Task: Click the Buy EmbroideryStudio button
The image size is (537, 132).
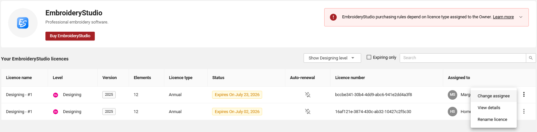Action: pos(70,36)
